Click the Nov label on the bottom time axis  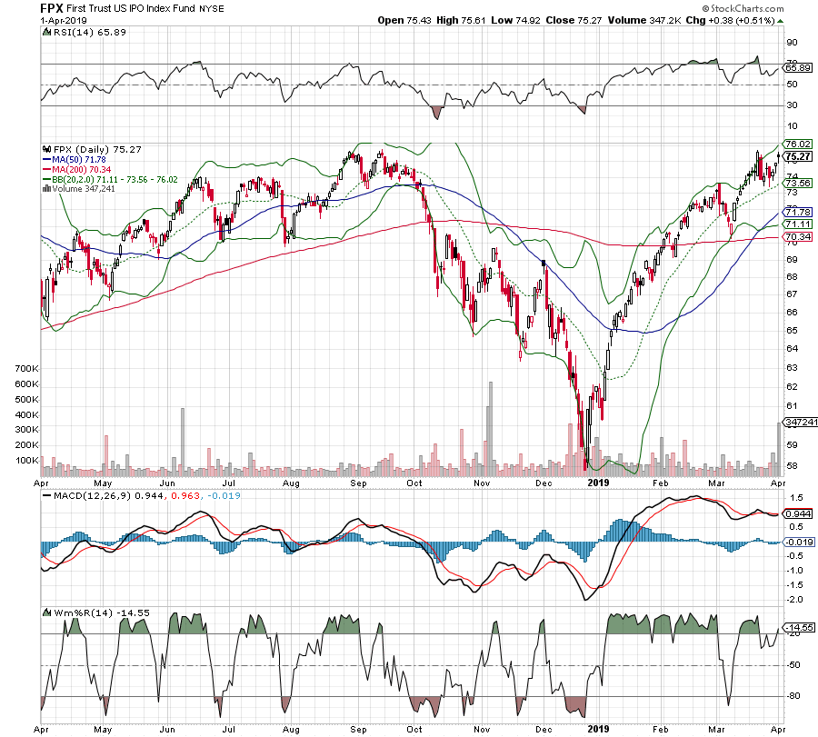(482, 729)
